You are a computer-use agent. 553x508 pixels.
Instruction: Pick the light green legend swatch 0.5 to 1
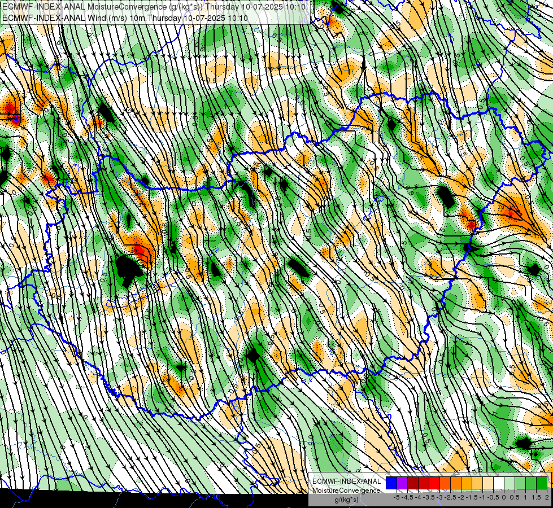pyautogui.click(x=520, y=483)
